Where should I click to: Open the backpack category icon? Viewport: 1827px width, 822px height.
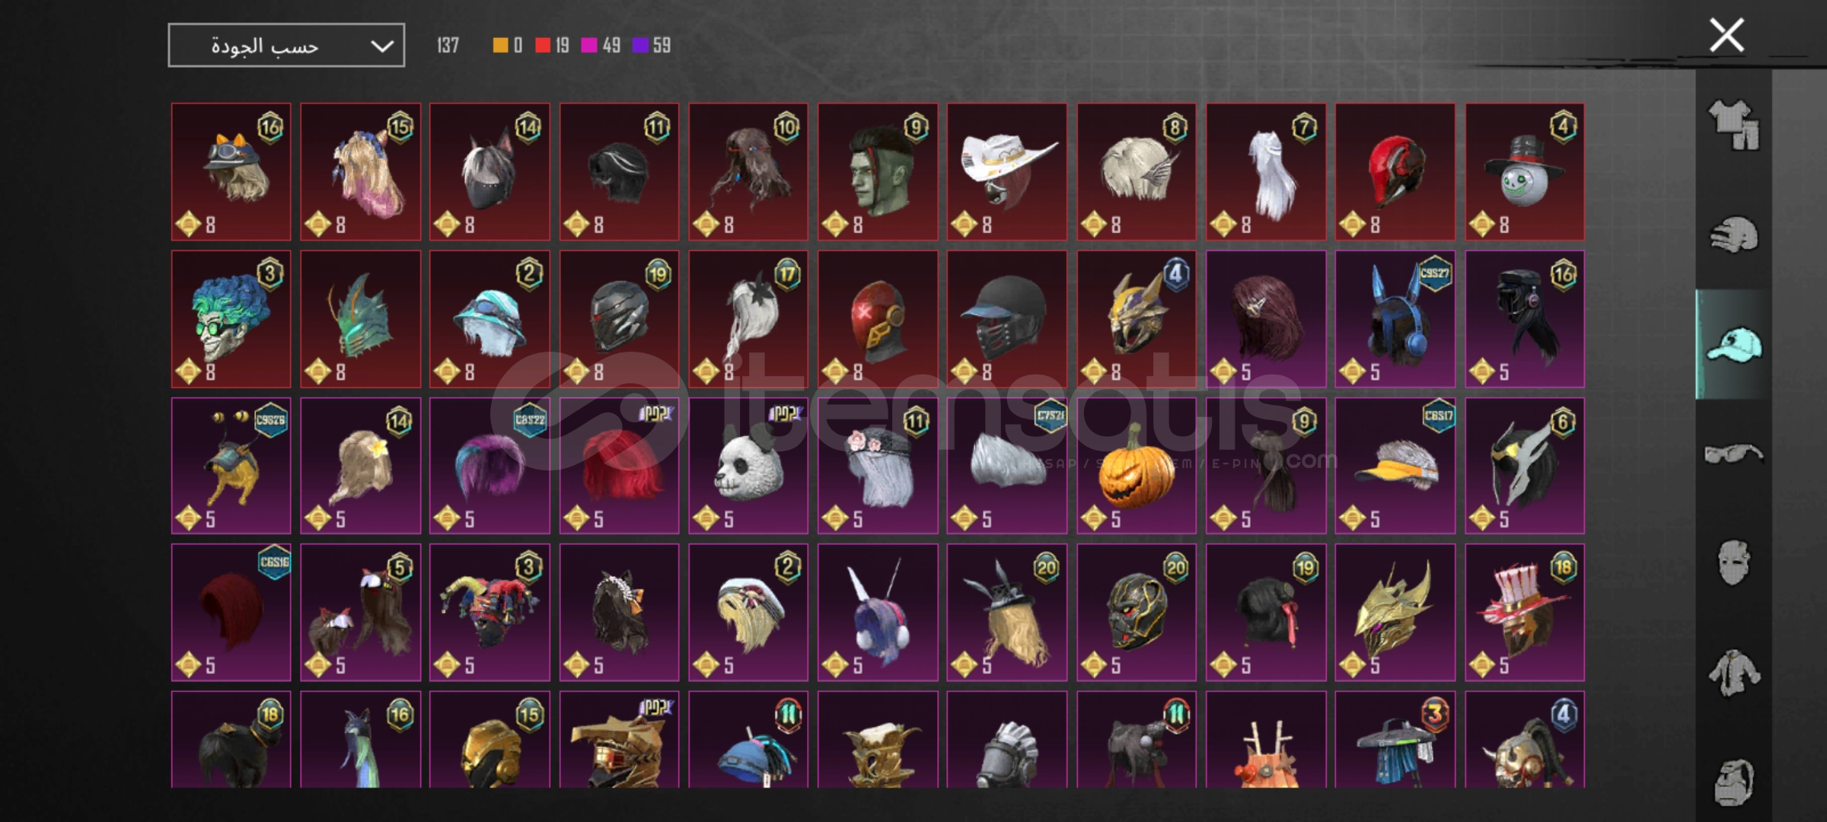1733,782
